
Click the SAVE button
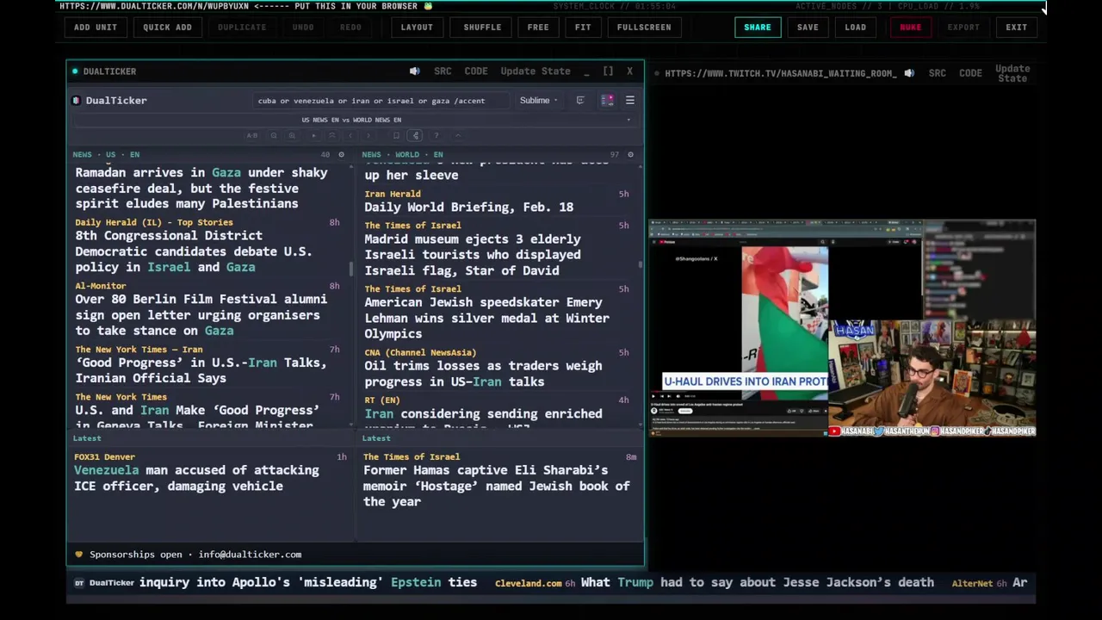tap(808, 28)
